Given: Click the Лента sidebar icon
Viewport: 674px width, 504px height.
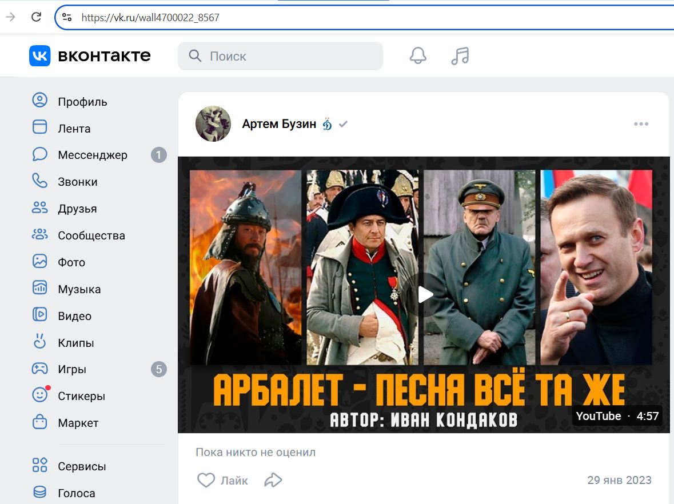Looking at the screenshot, I should click(39, 127).
